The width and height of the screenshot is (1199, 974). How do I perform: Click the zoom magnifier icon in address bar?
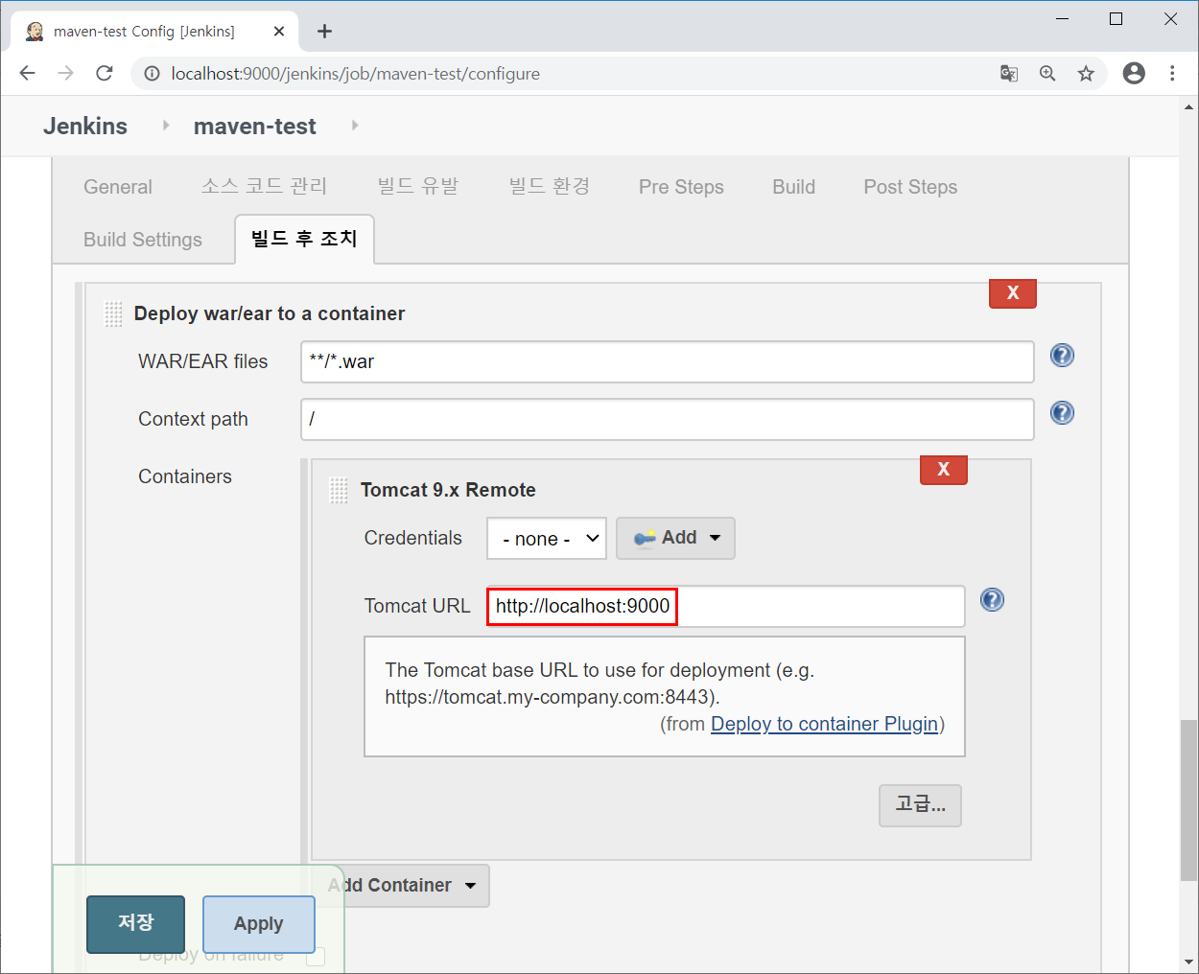point(1047,74)
